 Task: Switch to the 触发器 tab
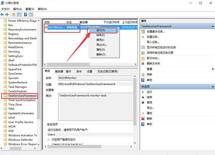59,71
